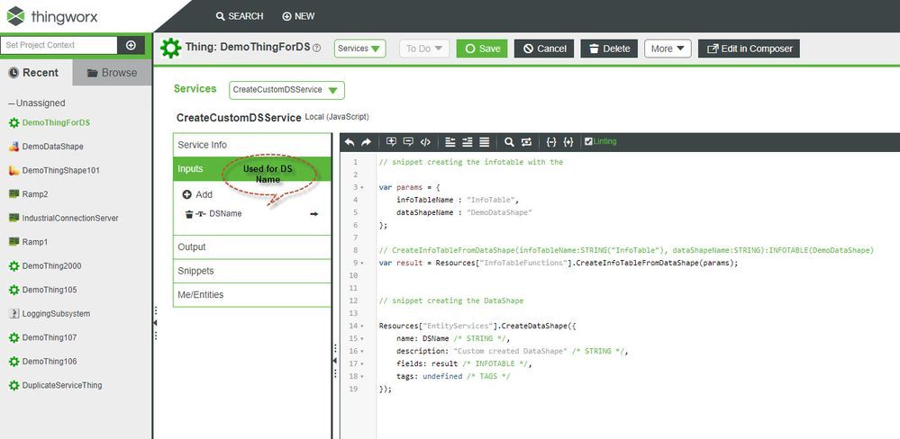This screenshot has width=900, height=439.
Task: Click Edit in Composer button
Action: (x=749, y=49)
